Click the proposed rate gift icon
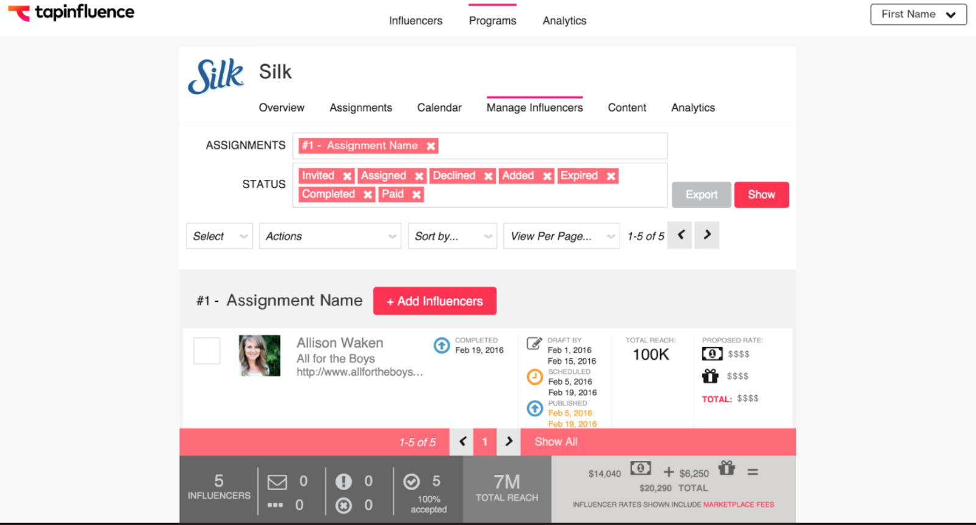This screenshot has width=976, height=525. point(711,376)
